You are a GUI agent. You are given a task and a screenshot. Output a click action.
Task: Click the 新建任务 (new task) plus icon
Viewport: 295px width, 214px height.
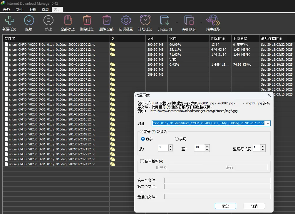pyautogui.click(x=9, y=21)
